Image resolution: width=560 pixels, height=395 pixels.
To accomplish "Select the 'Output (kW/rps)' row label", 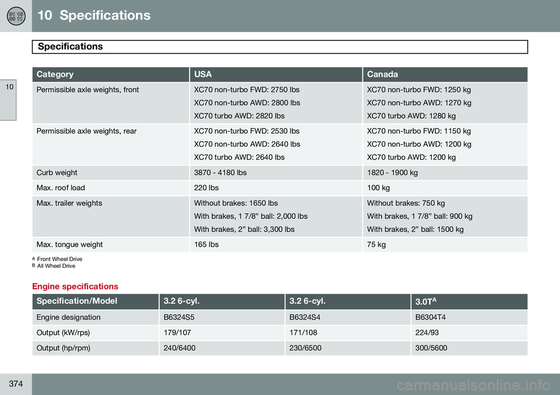I will point(63,333).
